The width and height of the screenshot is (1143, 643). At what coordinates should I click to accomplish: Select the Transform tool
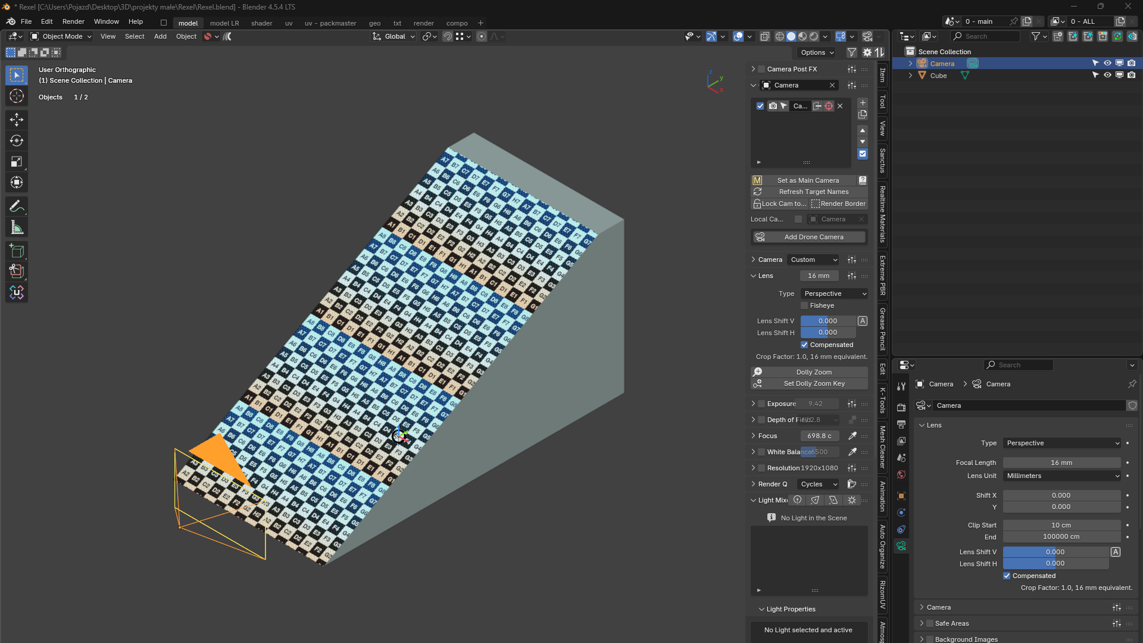(17, 182)
